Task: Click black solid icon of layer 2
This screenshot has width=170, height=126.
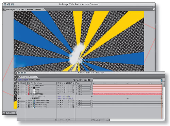Action: tap(34, 88)
